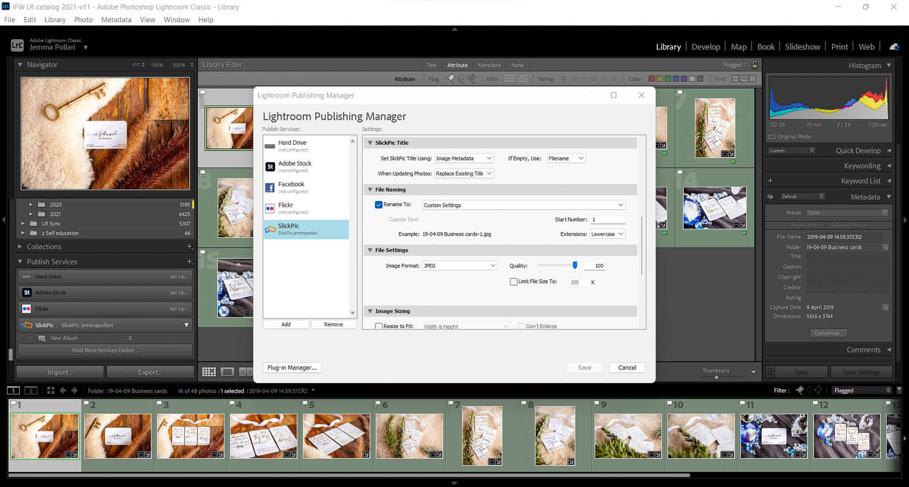
Task: Filter by red color label swatch
Action: [x=652, y=79]
